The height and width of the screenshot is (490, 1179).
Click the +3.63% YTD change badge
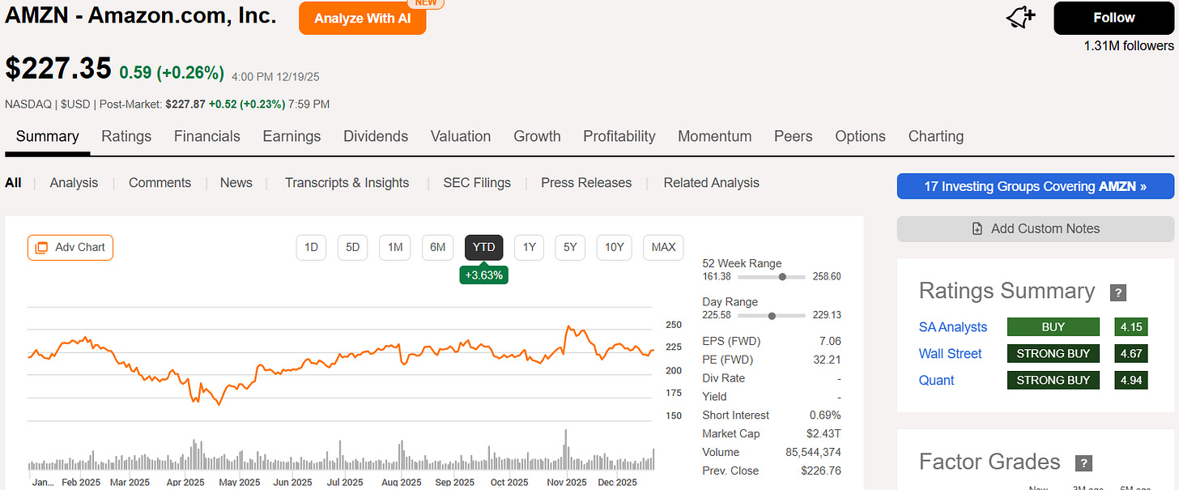pos(483,275)
